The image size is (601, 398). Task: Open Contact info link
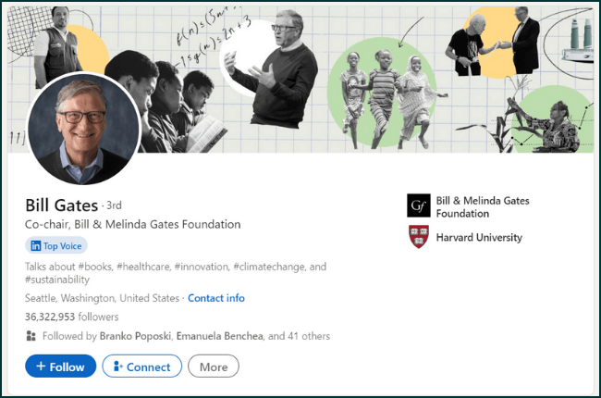point(216,298)
